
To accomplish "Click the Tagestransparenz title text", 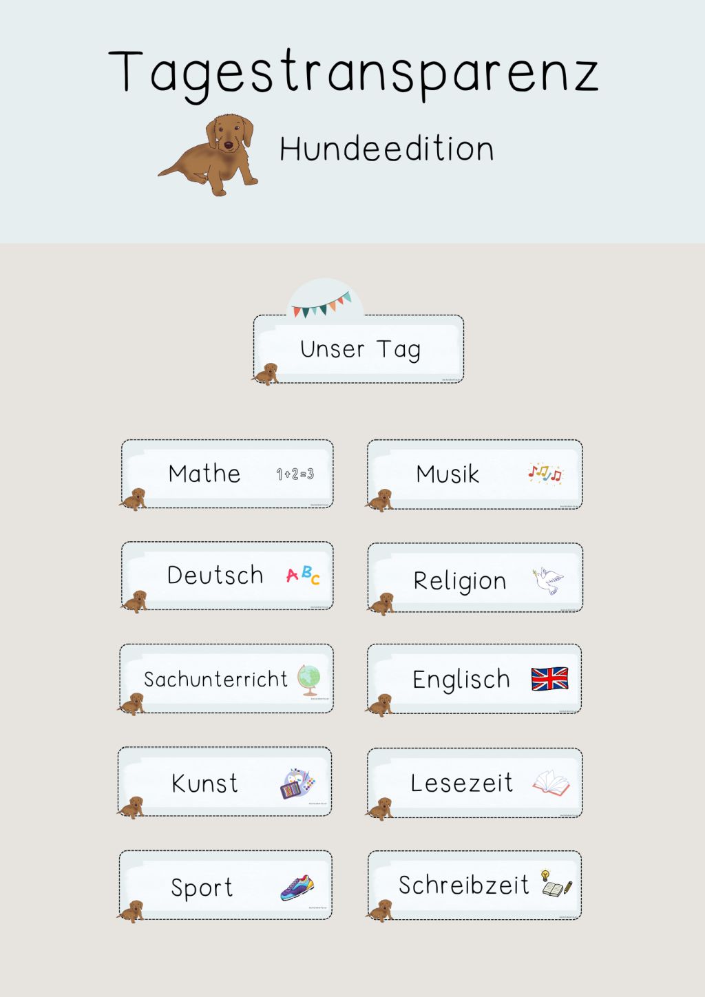I will click(353, 74).
